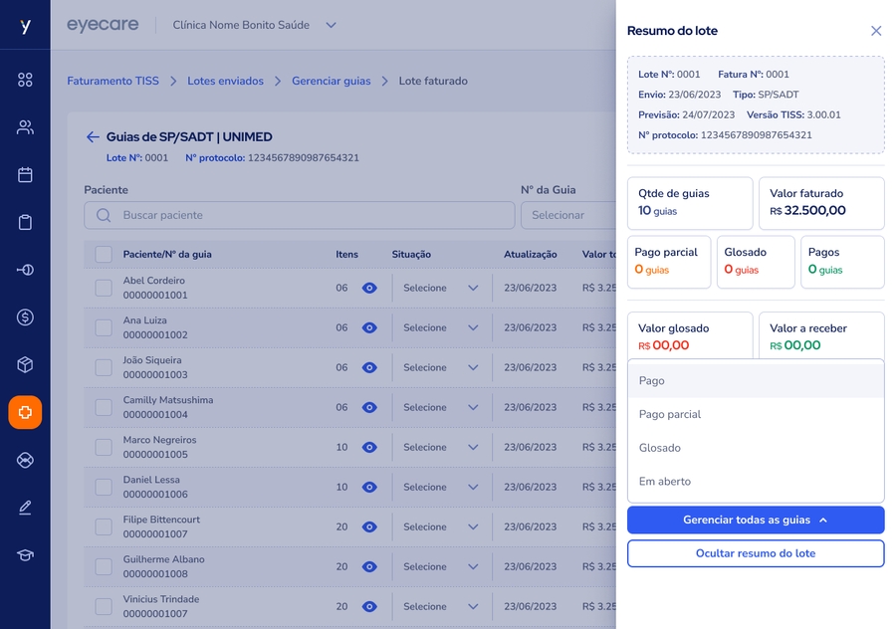This screenshot has height=629, width=896.
Task: Tick the select-all checkbox in table header
Action: pyautogui.click(x=104, y=255)
